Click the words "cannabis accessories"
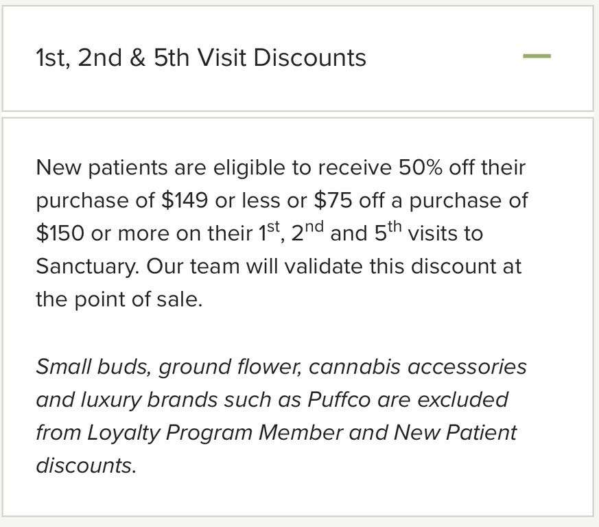Screen dimensions: 599x527 (417, 366)
